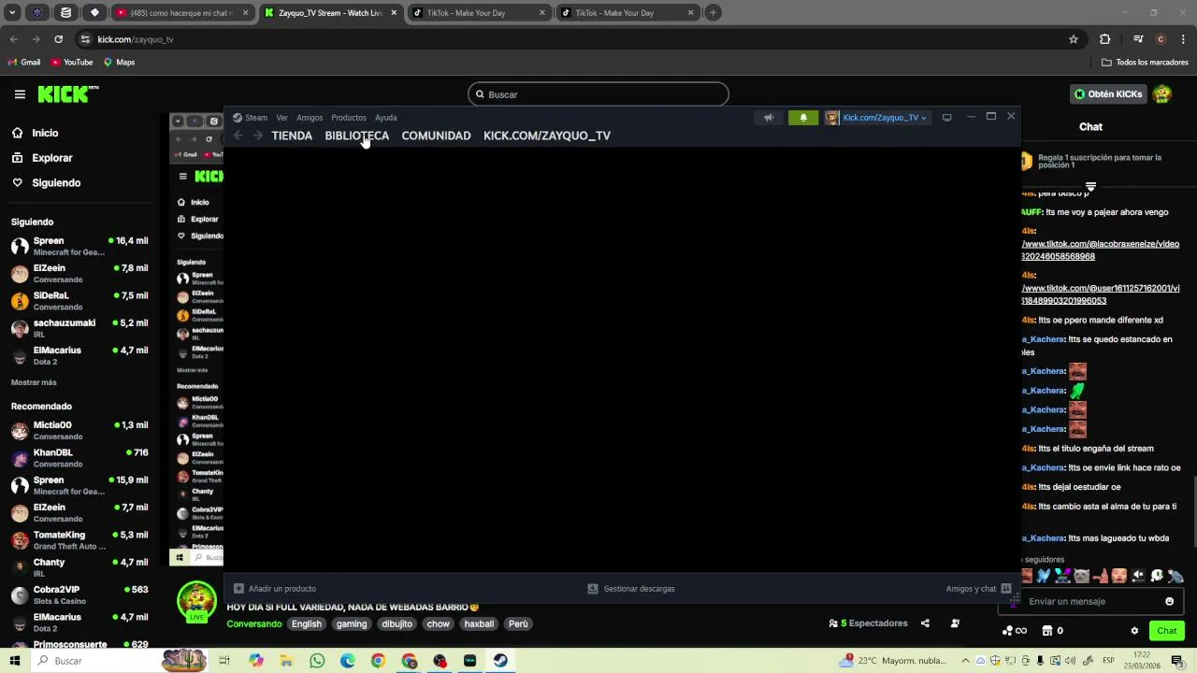Open Steam notifications green bell

coord(803,118)
